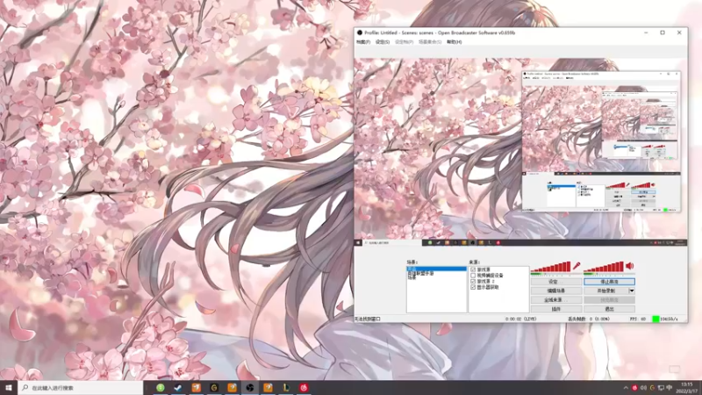The width and height of the screenshot is (702, 395).
Task: Select the 显示器获取 source name
Action: click(x=488, y=287)
